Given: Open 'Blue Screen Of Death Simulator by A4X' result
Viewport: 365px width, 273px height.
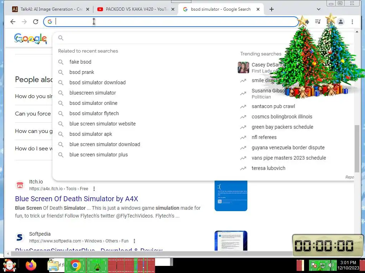Looking at the screenshot, I should (x=77, y=199).
